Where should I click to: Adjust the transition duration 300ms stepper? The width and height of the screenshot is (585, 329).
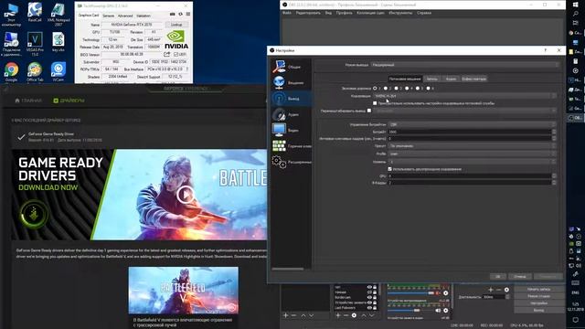tap(507, 297)
